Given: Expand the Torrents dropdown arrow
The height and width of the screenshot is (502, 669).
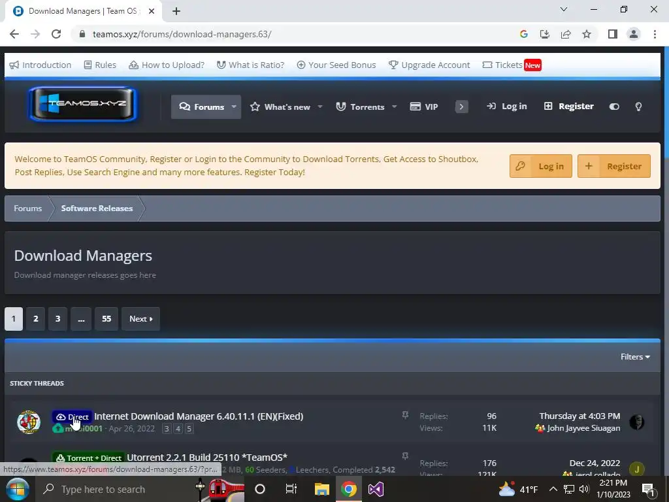Looking at the screenshot, I should point(394,107).
